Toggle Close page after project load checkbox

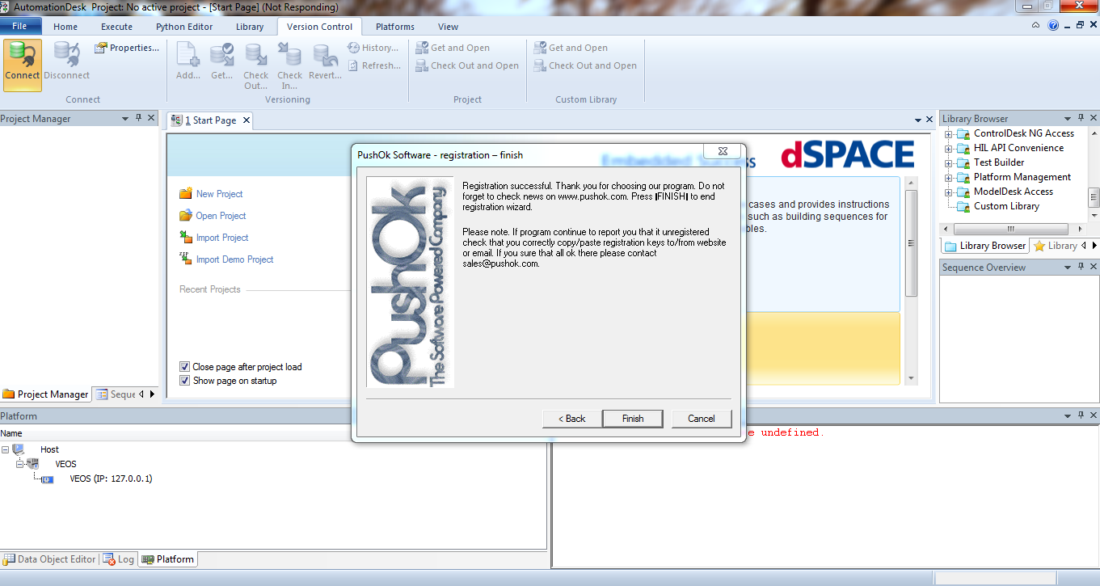pyautogui.click(x=185, y=367)
